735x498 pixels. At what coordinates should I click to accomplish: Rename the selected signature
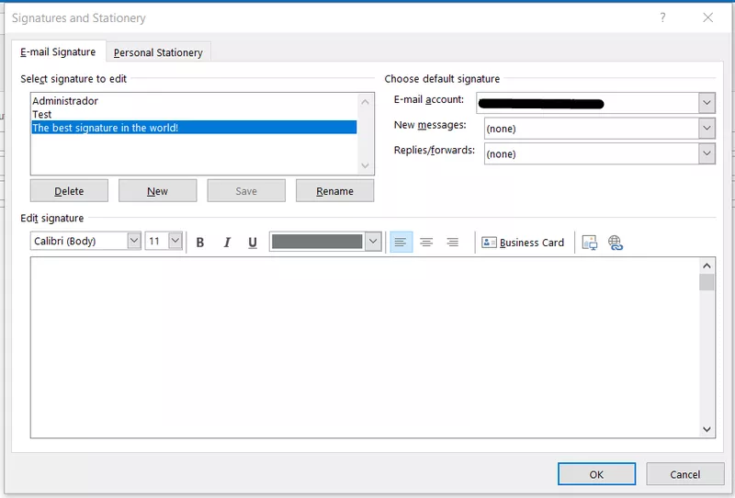click(334, 191)
